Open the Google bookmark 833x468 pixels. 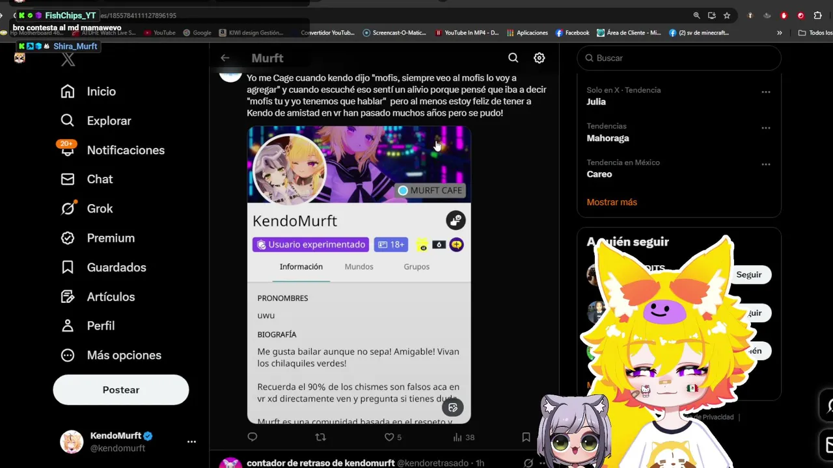[x=198, y=32]
